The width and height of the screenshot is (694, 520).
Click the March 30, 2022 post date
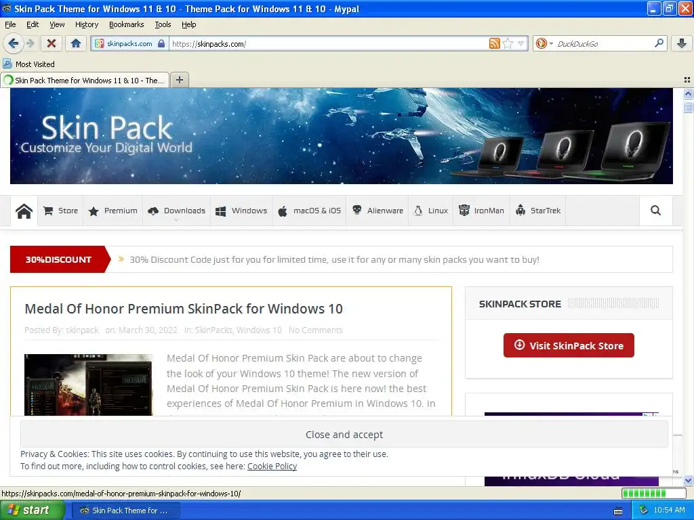point(148,330)
